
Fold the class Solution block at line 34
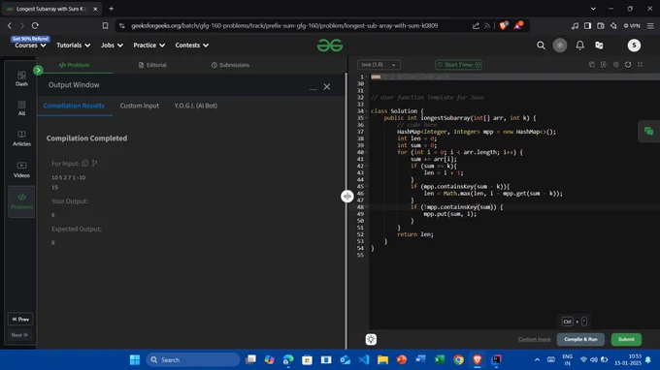(367, 111)
